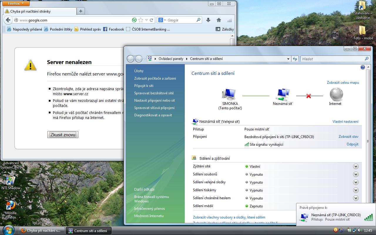Screen dimensions: 376x235
Task: Click Odpojit to disconnect the network
Action: (352, 144)
